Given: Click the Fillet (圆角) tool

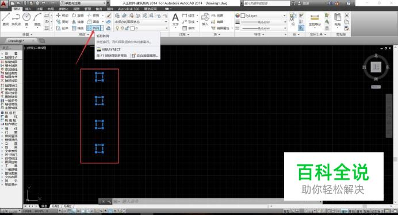Looking at the screenshot, I should click(x=93, y=22).
